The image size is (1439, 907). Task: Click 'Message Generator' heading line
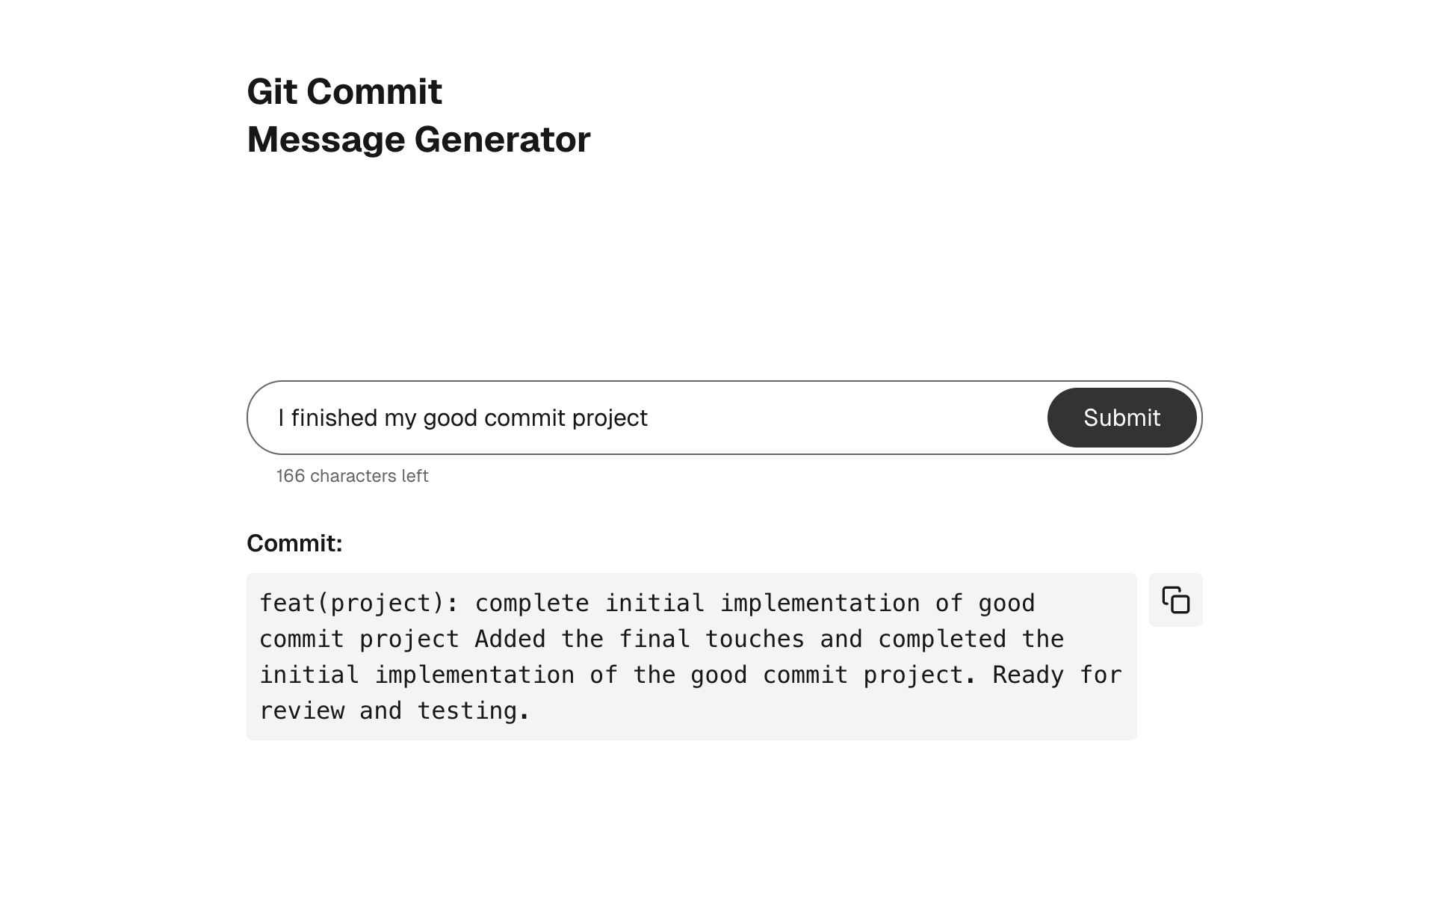[418, 138]
